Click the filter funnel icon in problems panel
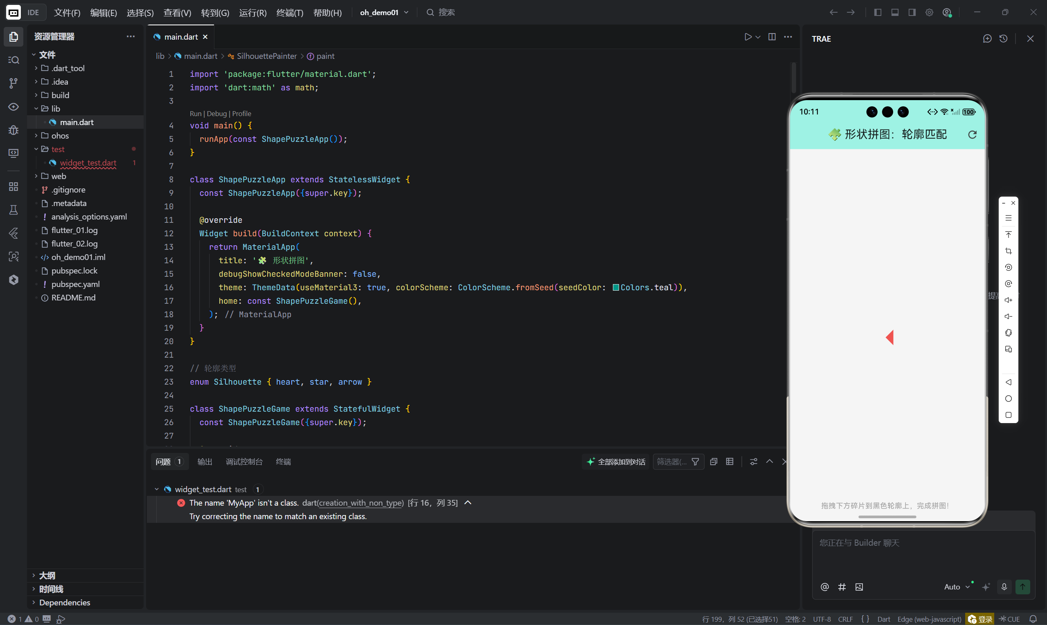The image size is (1047, 625). click(x=695, y=461)
